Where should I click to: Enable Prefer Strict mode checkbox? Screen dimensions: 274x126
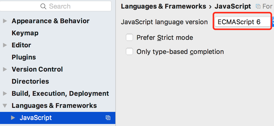tap(129, 38)
